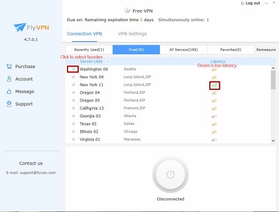Select the Oregon 05 server row
This screenshot has width=279, height=212.
click(x=168, y=100)
